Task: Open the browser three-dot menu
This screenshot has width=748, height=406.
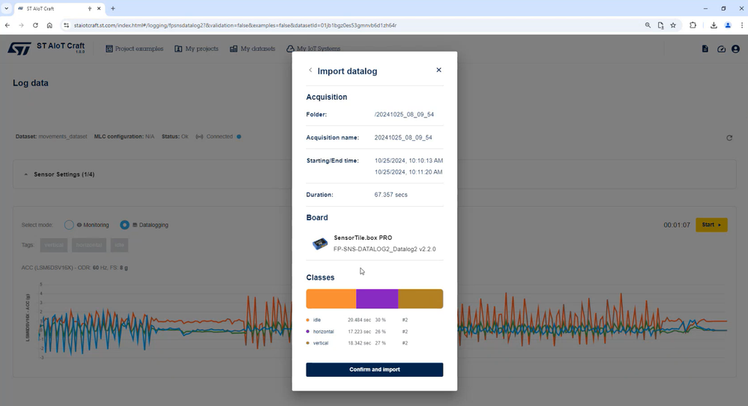Action: click(742, 25)
